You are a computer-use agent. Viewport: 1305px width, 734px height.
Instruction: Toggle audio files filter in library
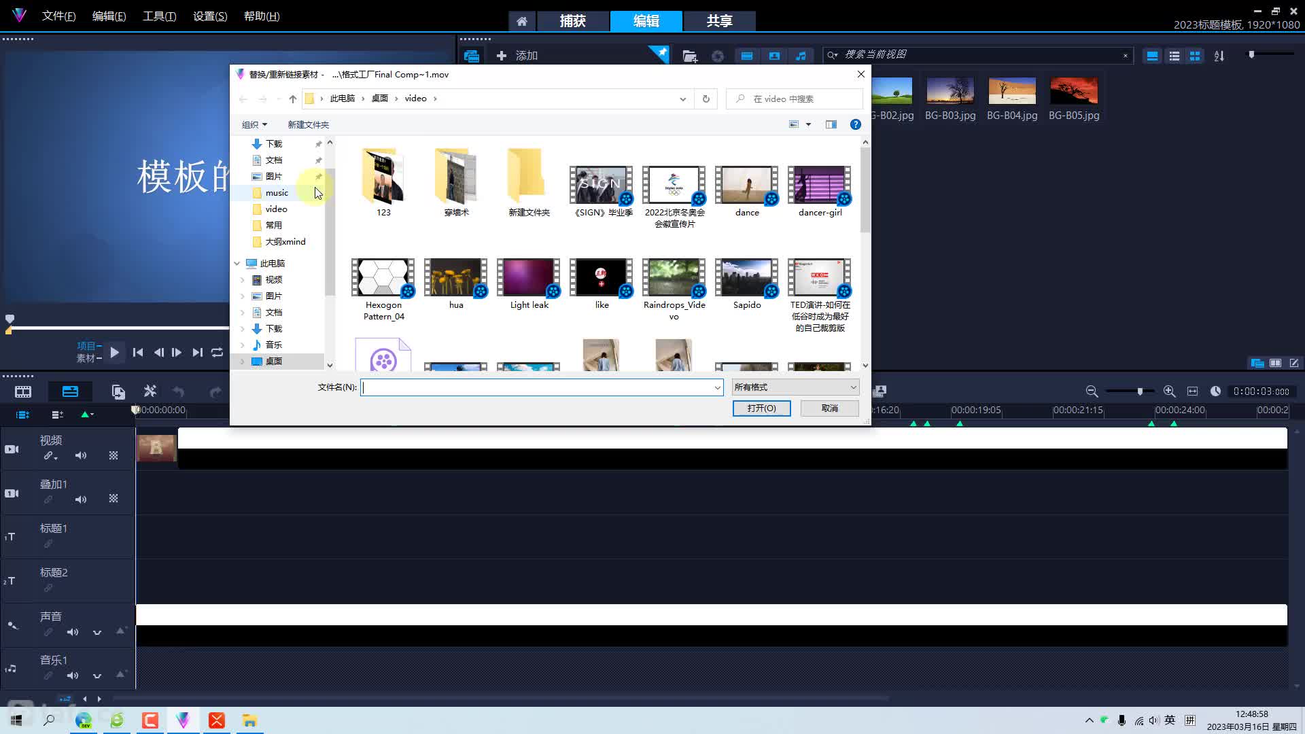click(801, 56)
